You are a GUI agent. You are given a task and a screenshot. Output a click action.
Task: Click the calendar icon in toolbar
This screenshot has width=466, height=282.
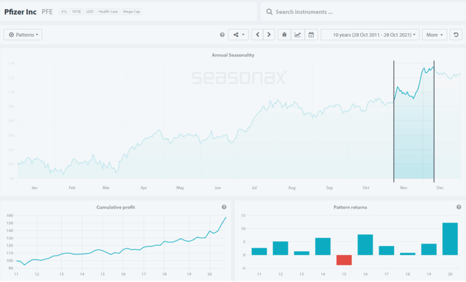pos(311,35)
